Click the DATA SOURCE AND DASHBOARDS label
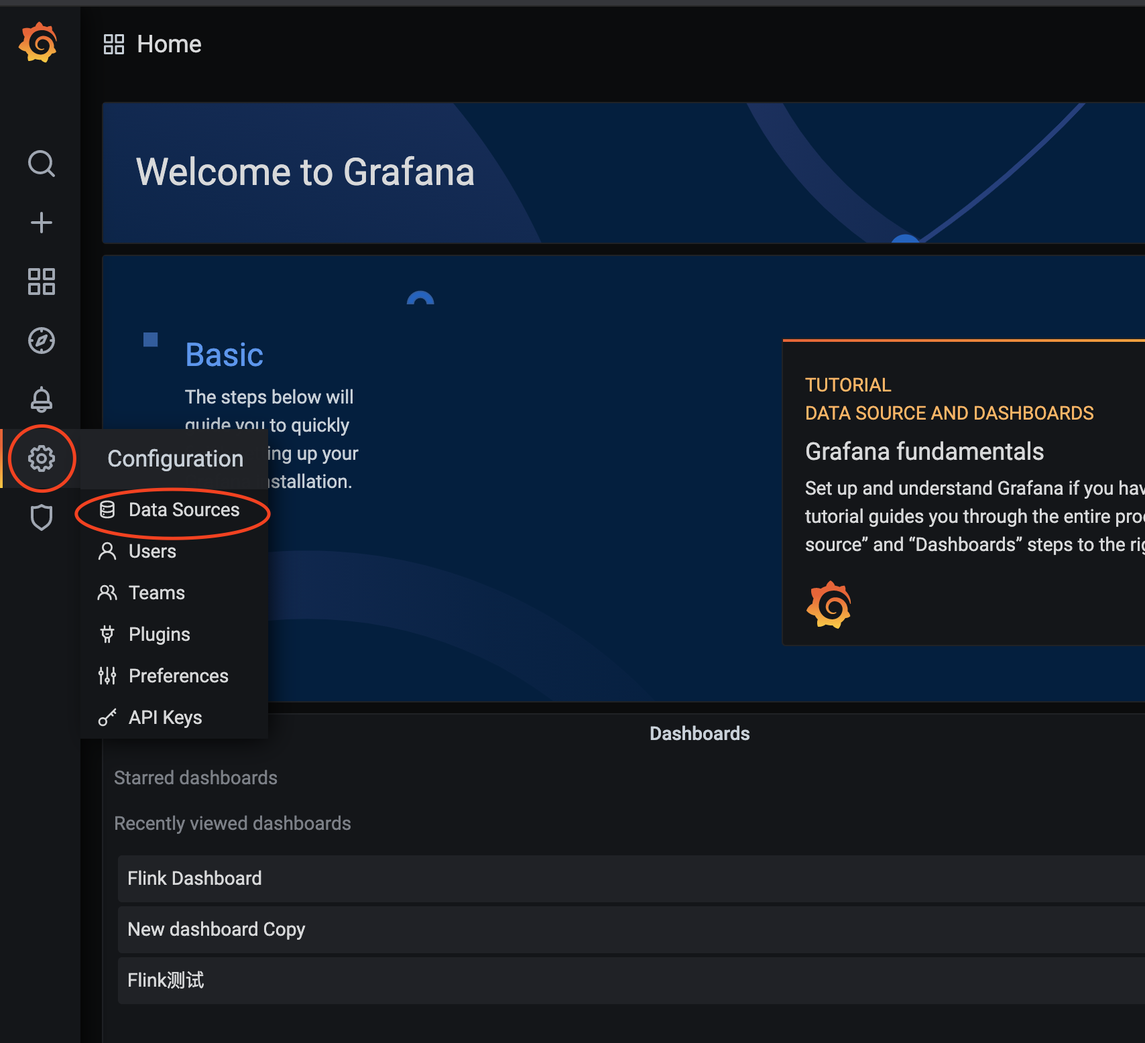 (949, 413)
